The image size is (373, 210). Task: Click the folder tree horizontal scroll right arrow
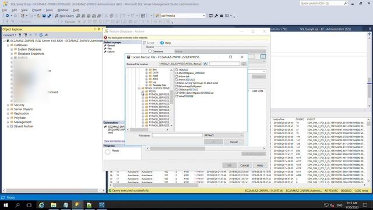coord(167,129)
